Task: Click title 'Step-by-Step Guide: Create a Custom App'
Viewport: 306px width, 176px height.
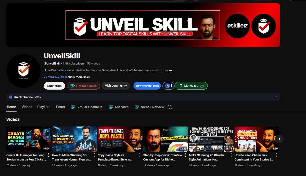Action: 163,157
